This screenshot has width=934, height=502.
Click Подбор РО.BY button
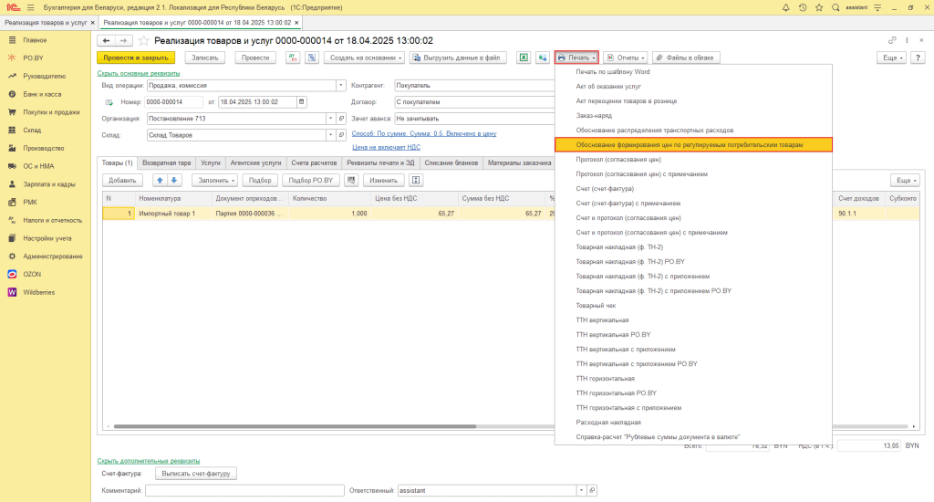pyautogui.click(x=310, y=180)
